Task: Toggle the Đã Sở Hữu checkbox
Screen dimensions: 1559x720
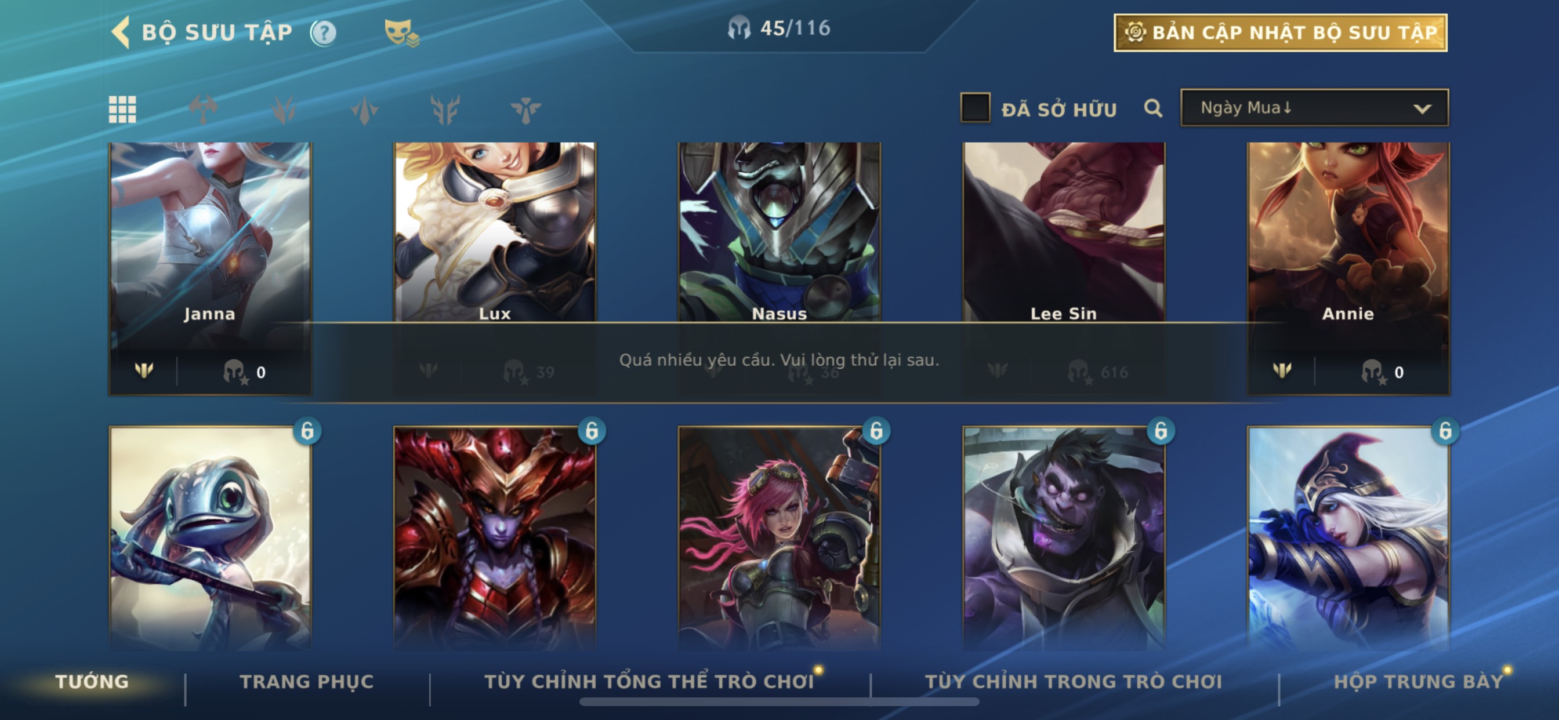Action: click(x=975, y=108)
